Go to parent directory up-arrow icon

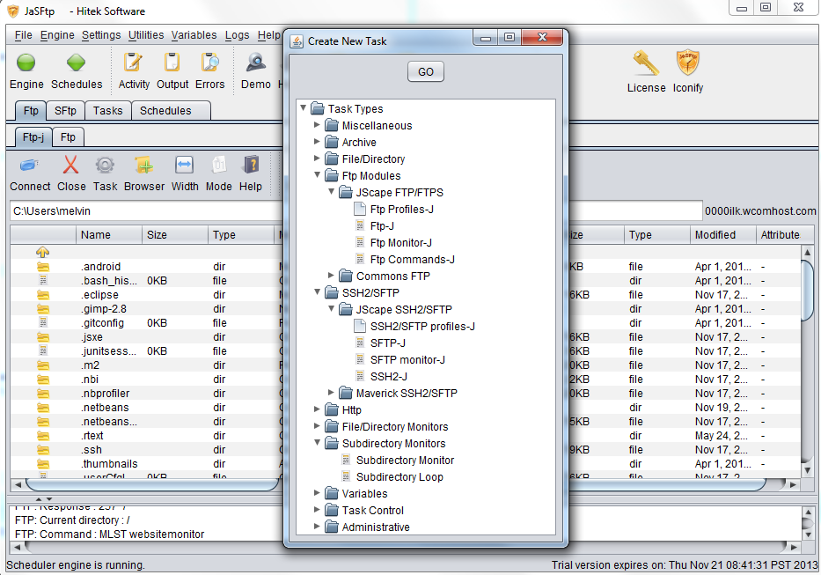tap(42, 252)
